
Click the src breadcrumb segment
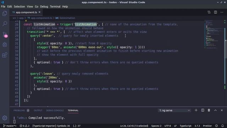pyautogui.click(x=14, y=18)
